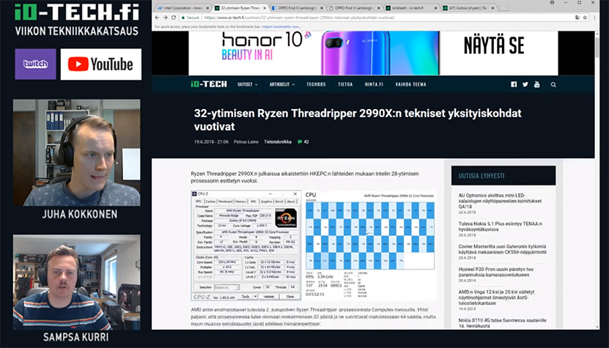Open io-tech Facebook page icon
This screenshot has width=609, height=348.
[514, 84]
